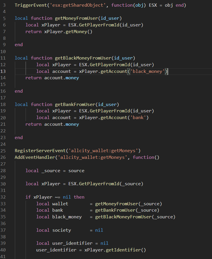Click getMoneyFromUser(_source) call on line 33
The image size is (212, 259).
129,204
